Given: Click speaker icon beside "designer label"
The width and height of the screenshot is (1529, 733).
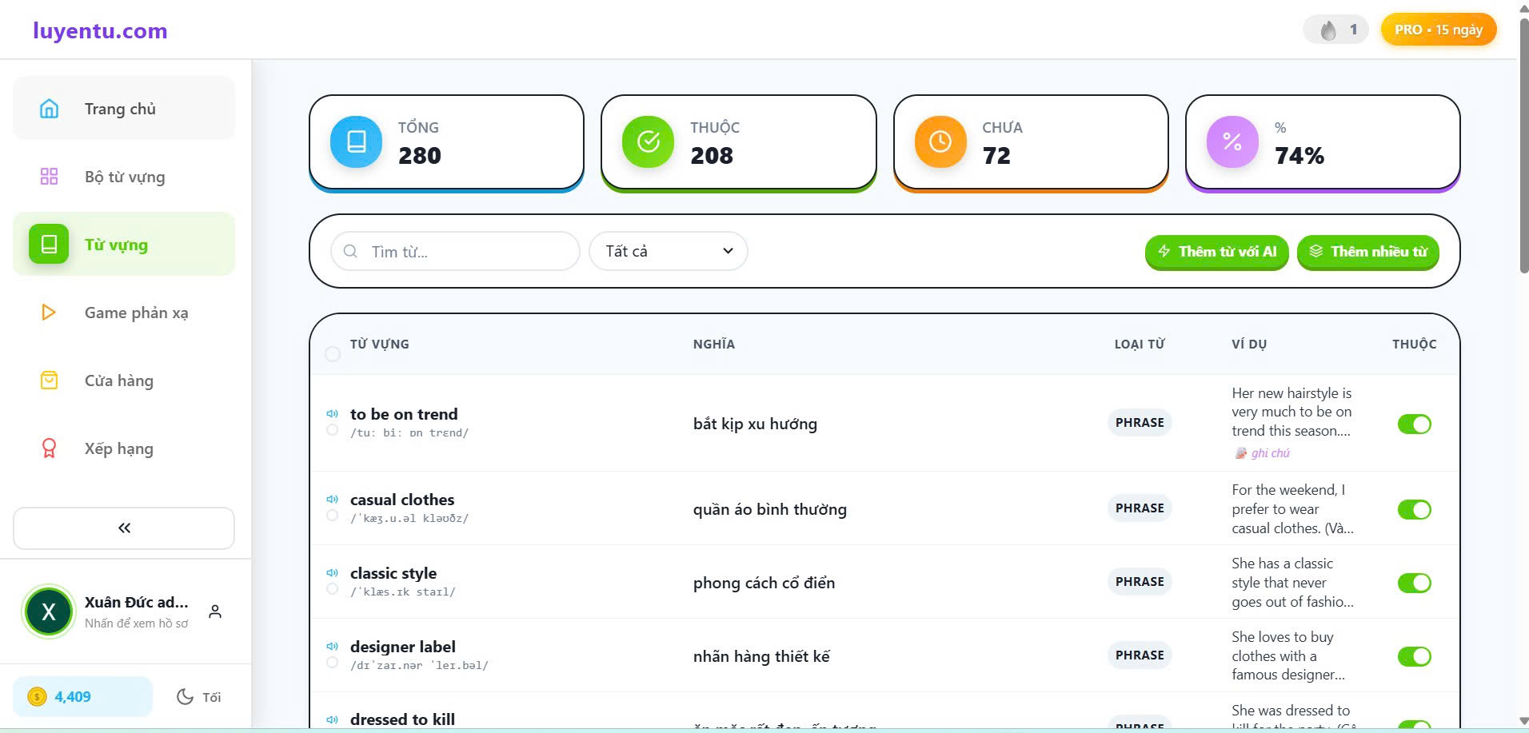Looking at the screenshot, I should point(332,646).
